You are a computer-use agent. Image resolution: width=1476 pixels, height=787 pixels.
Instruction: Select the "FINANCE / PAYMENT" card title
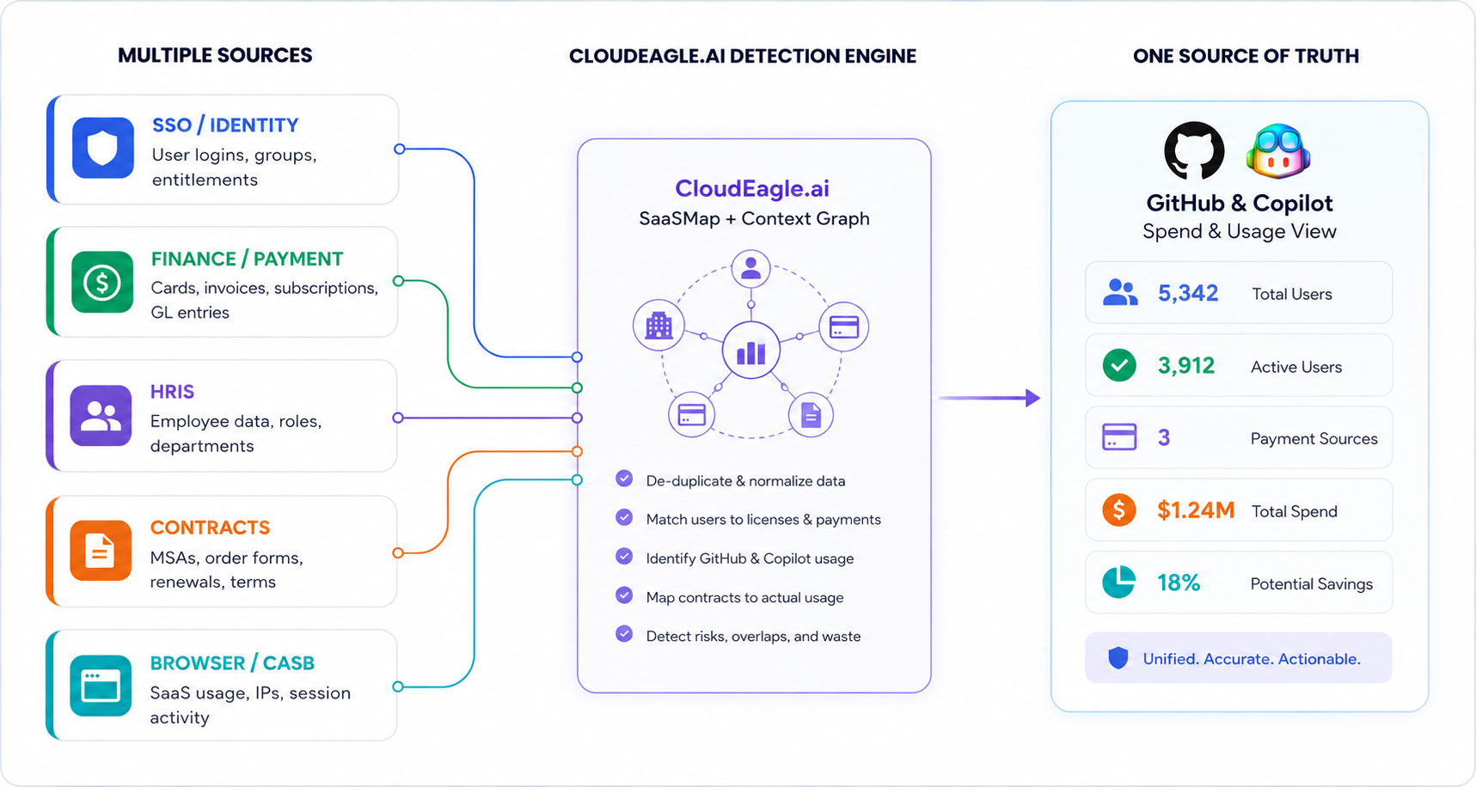point(247,259)
